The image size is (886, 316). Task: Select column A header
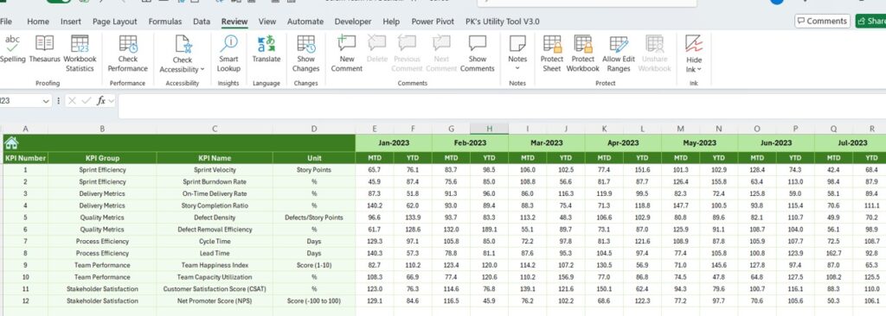[x=25, y=129]
